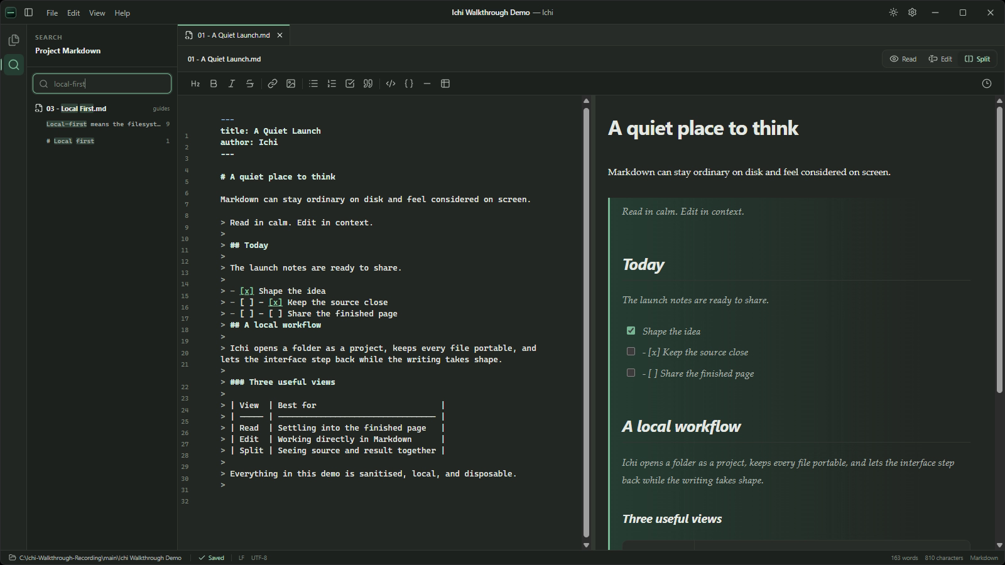Uncheck the 'Shape the idea' checkbox in preview
Screen dimensions: 1005x565
tap(631, 330)
